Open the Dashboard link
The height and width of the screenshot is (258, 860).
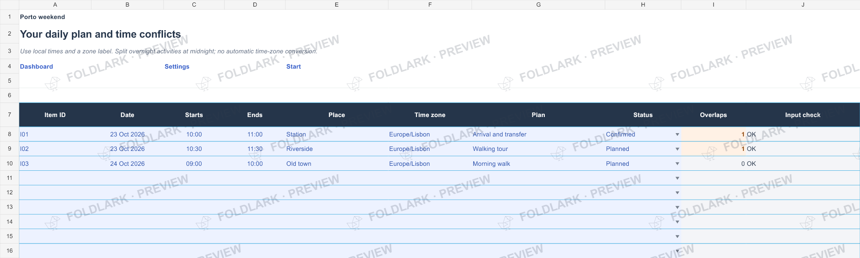pyautogui.click(x=36, y=67)
